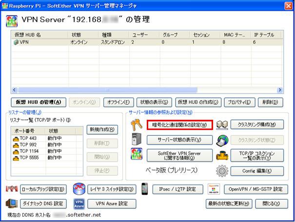Select the VPN hub row name
Image resolution: width=295 pixels, height=222 pixels.
(x=24, y=42)
